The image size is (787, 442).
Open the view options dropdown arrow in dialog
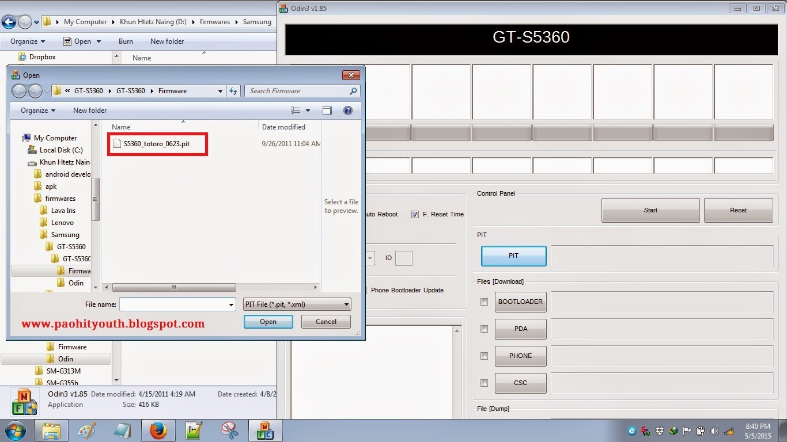click(308, 110)
